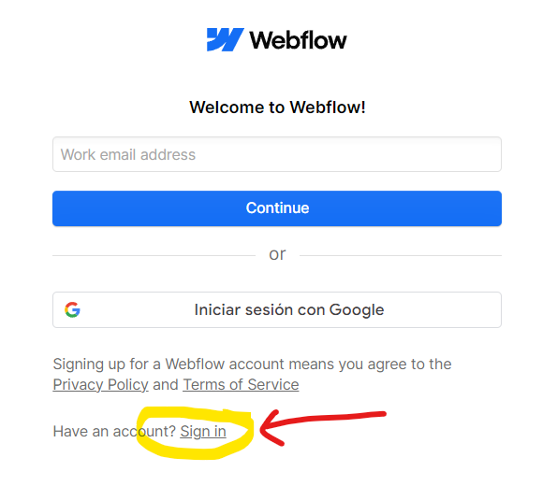Click the yellow hand-drawn circle highlight
This screenshot has width=557, height=486.
[x=196, y=433]
